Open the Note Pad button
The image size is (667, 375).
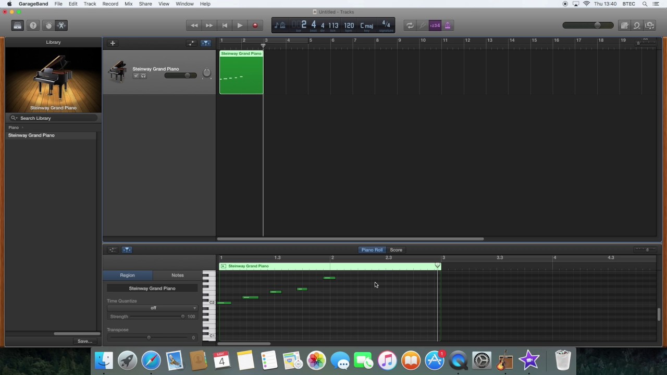point(624,26)
